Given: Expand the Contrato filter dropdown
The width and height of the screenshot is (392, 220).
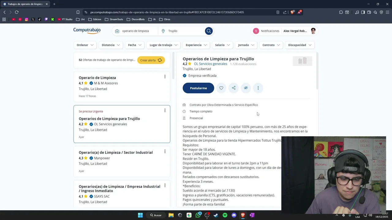Looking at the screenshot, I should 271,45.
